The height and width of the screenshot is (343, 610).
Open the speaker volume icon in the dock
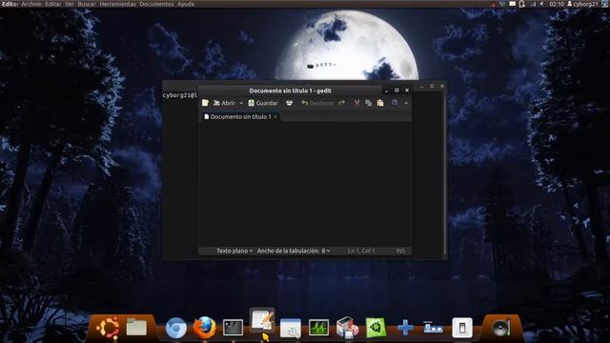(501, 328)
